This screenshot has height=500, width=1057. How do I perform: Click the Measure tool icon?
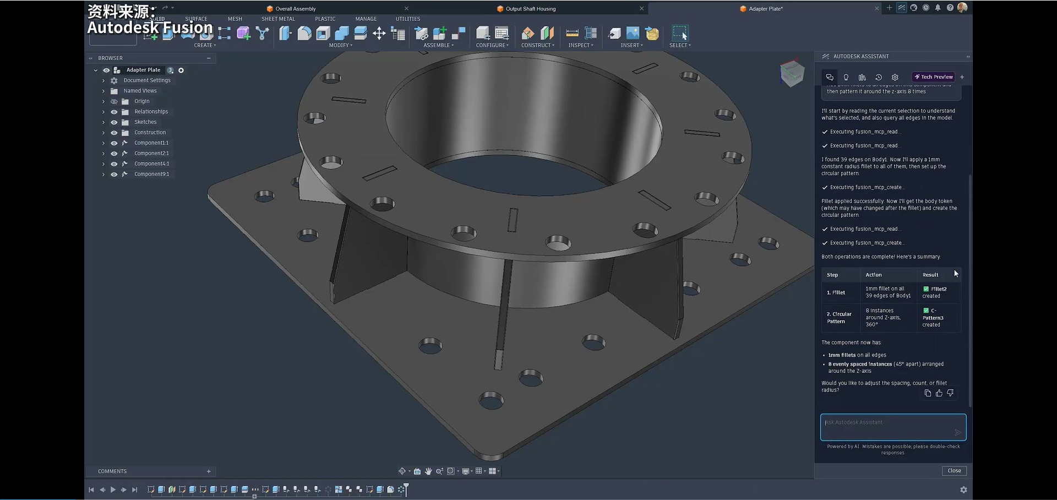click(572, 34)
